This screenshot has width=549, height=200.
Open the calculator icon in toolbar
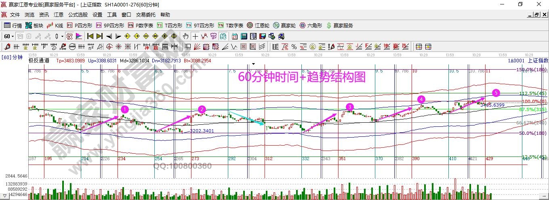point(244,36)
